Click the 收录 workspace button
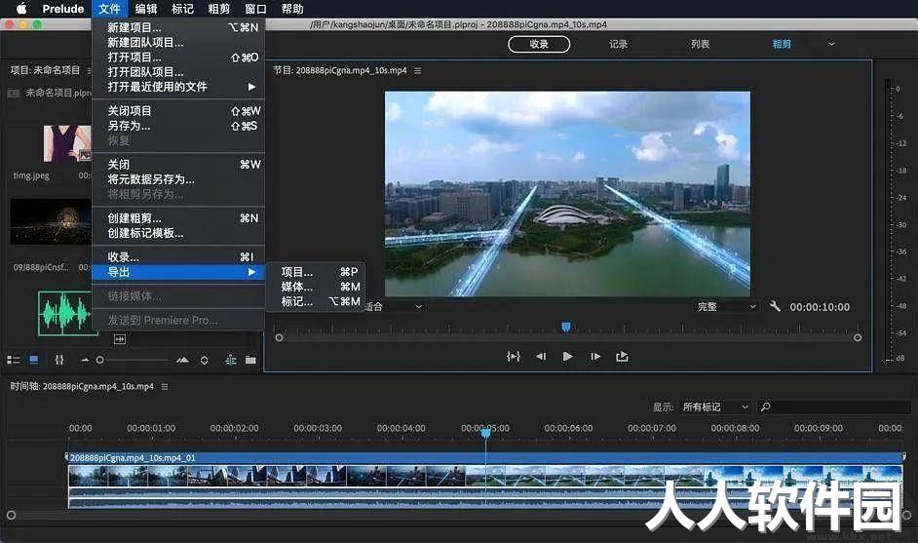 (539, 44)
